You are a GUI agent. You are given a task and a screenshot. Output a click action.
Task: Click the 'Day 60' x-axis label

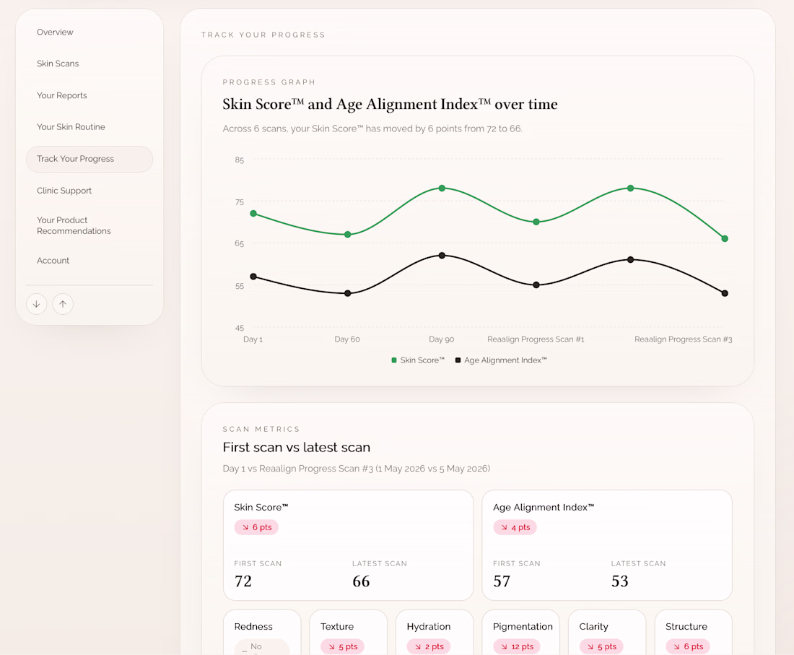click(x=347, y=339)
